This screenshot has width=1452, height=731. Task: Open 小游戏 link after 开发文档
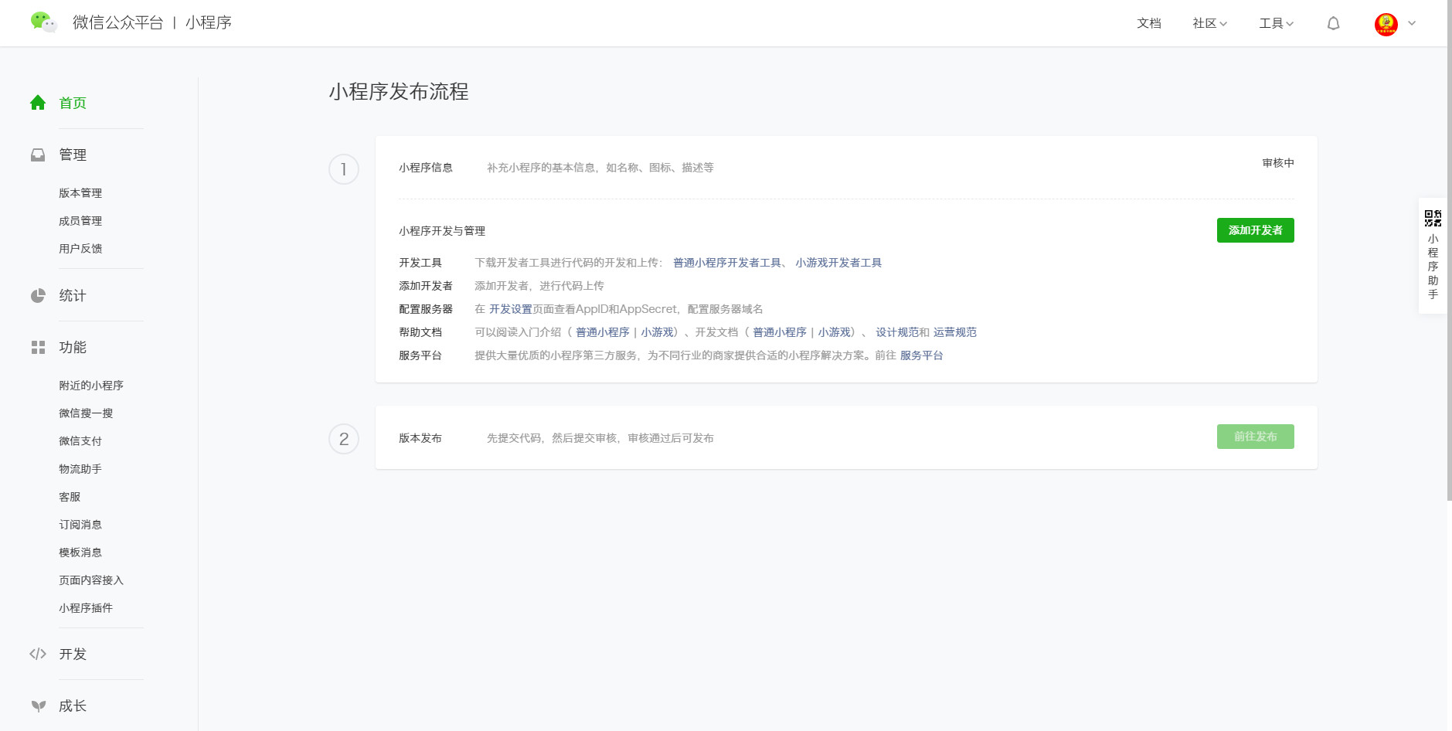835,332
